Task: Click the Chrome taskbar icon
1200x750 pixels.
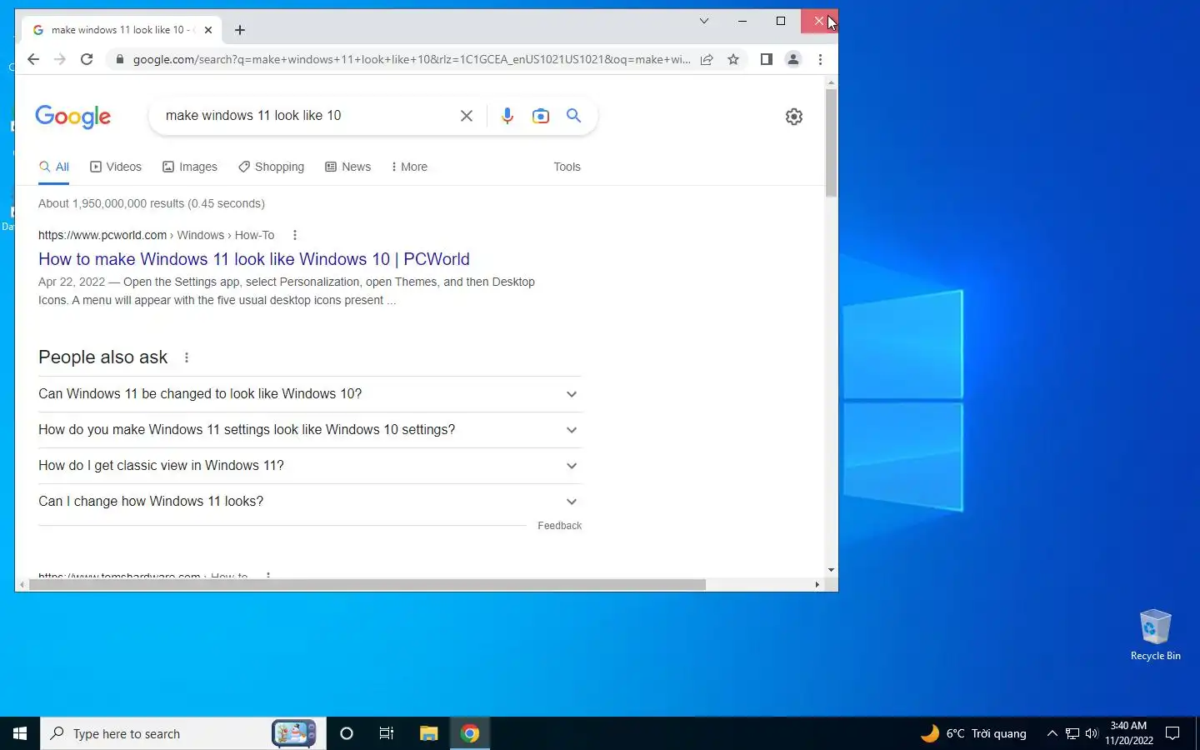Action: pyautogui.click(x=470, y=733)
